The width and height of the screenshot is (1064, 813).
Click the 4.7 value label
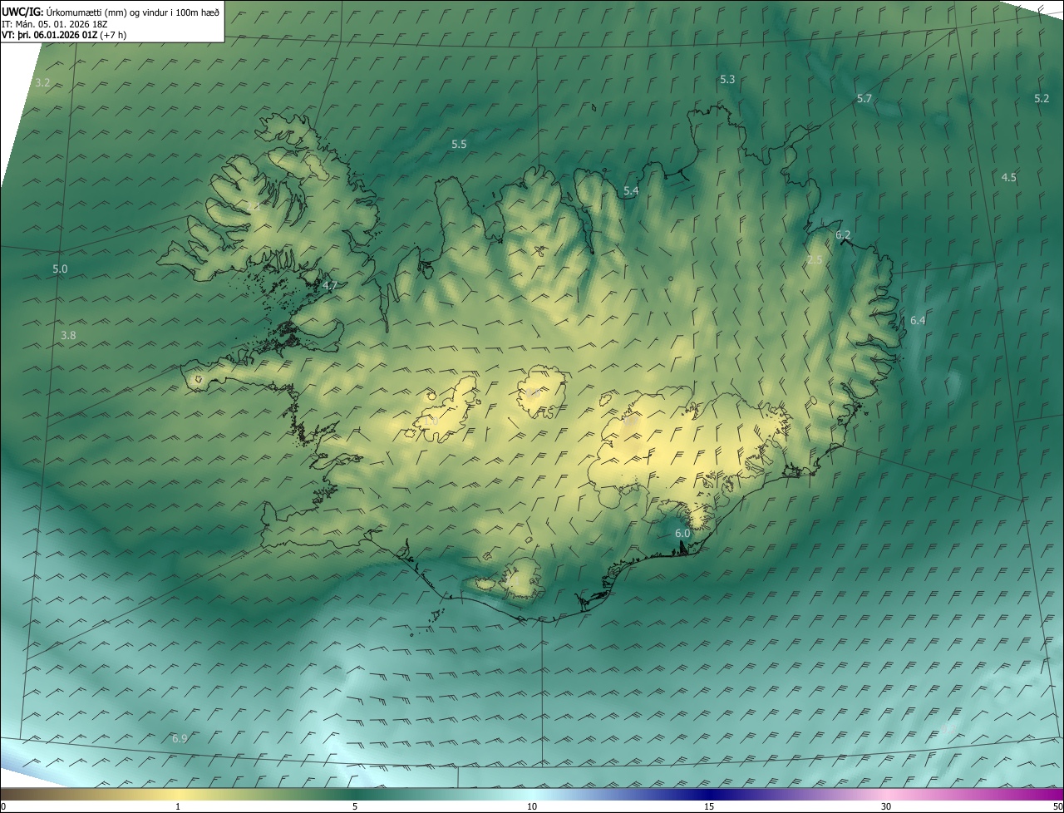(x=329, y=286)
